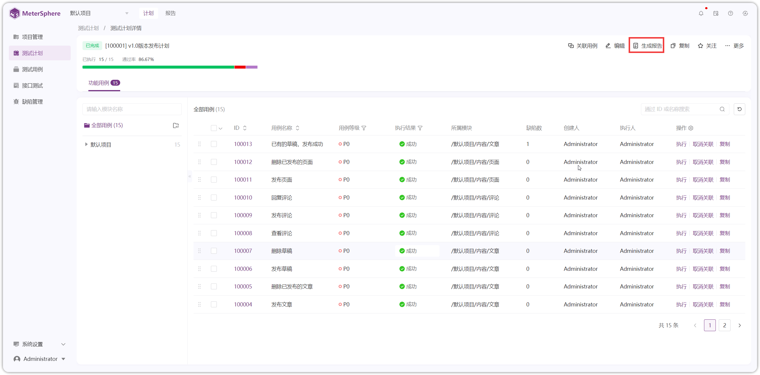Click the search magnifier icon

click(x=722, y=109)
